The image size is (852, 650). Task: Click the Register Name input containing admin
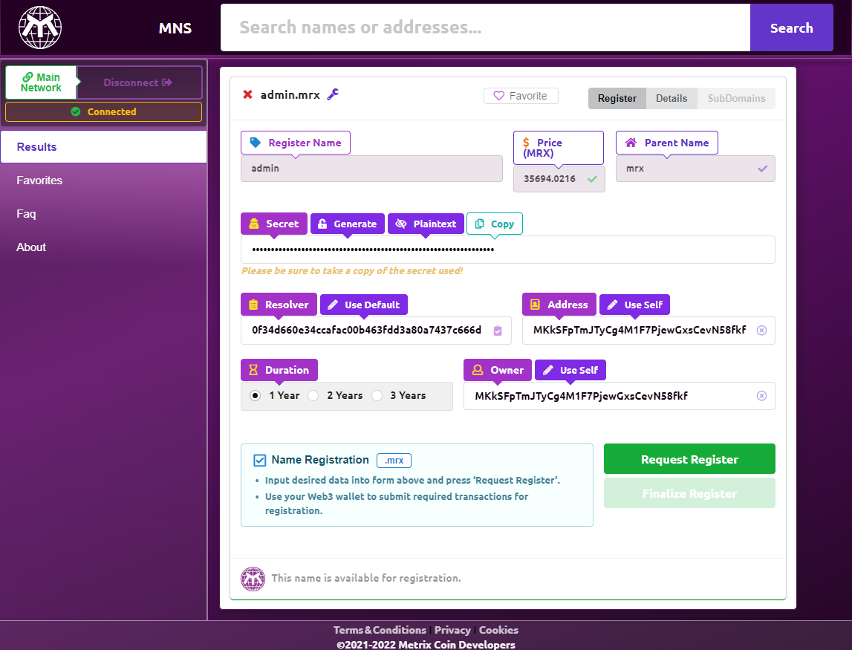click(371, 169)
